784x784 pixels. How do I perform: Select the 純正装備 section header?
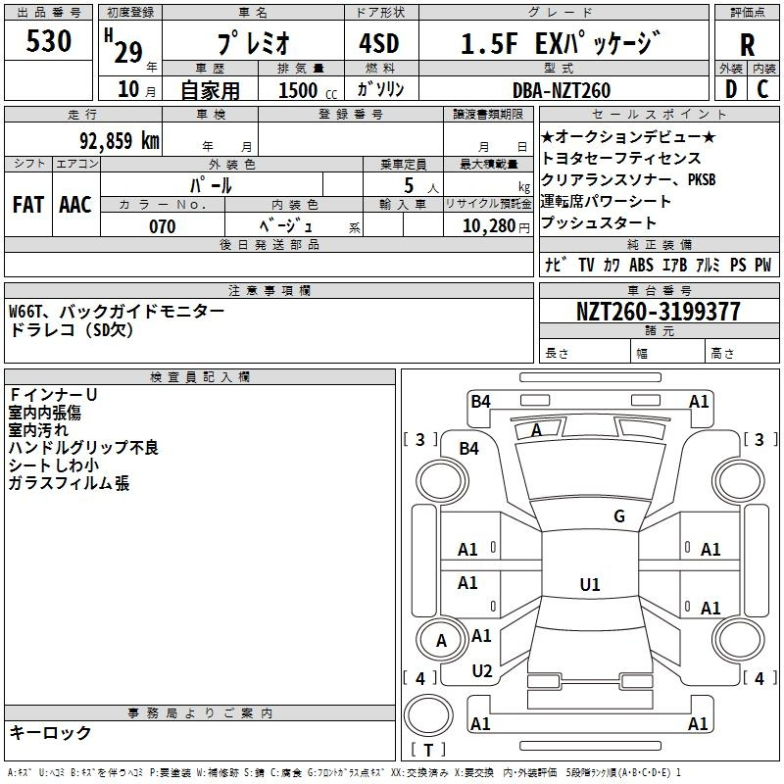(659, 244)
